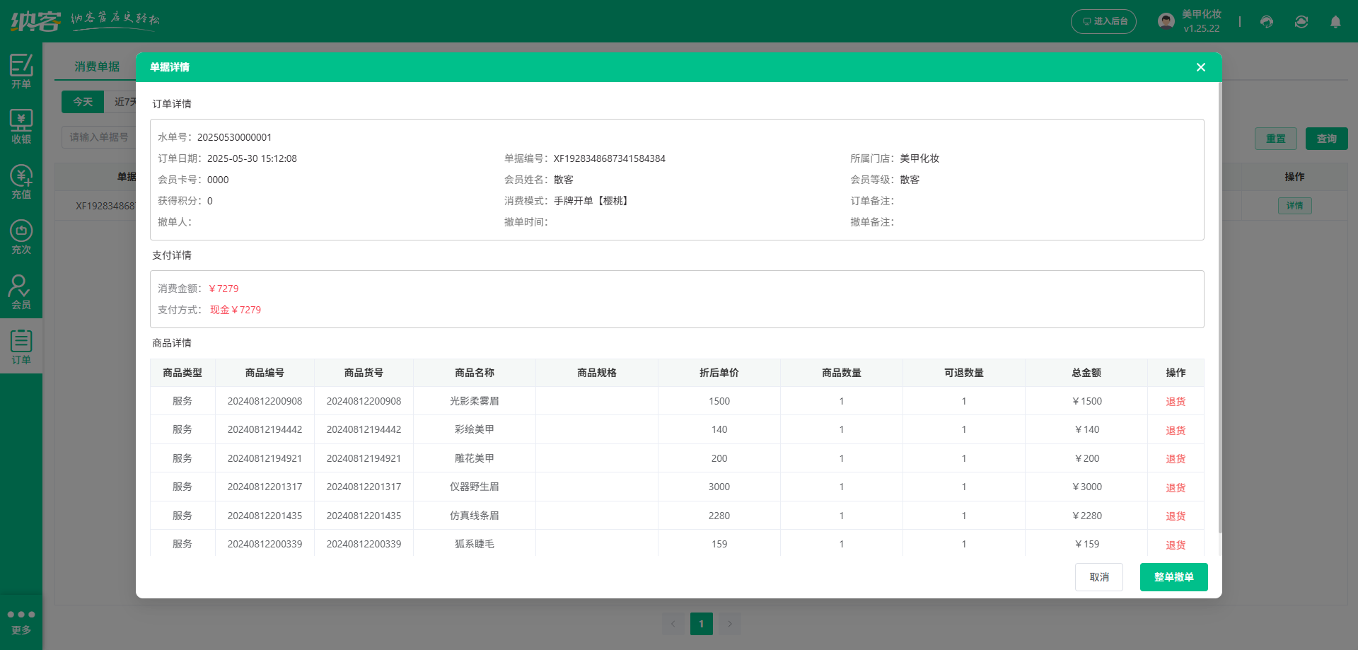Close the 单据详情 dialog
The width and height of the screenshot is (1358, 650).
[1200, 67]
